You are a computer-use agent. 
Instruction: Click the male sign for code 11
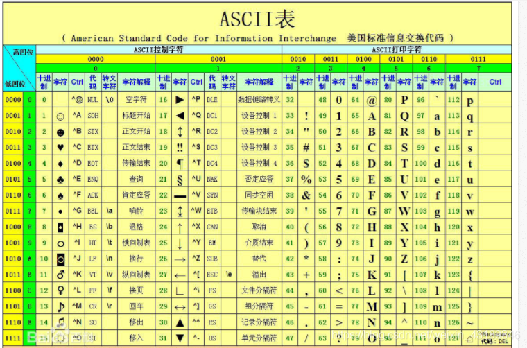tap(60, 275)
